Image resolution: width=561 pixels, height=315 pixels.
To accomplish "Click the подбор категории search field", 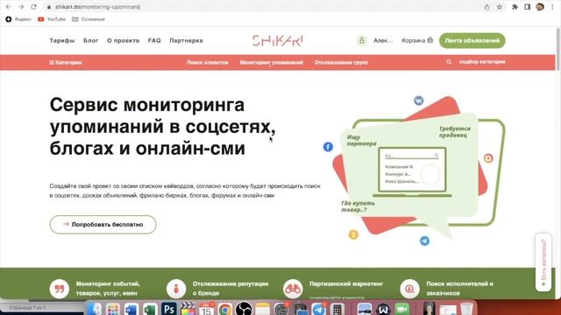I will pyautogui.click(x=482, y=62).
